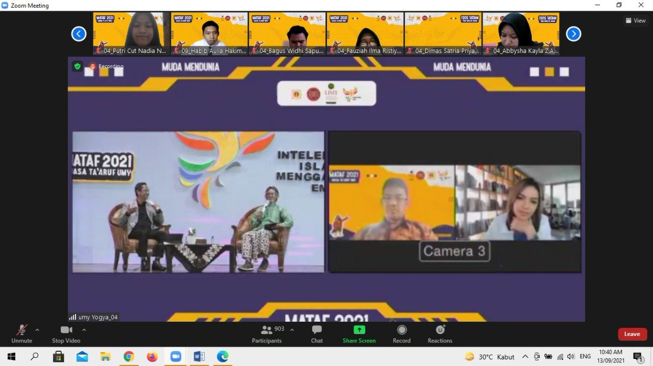Select the 04_Putri Cut Nadia video thumbnail

[131, 34]
